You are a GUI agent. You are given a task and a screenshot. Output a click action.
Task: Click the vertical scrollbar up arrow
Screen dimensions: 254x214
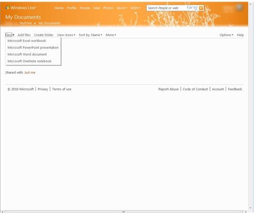(251, 3)
